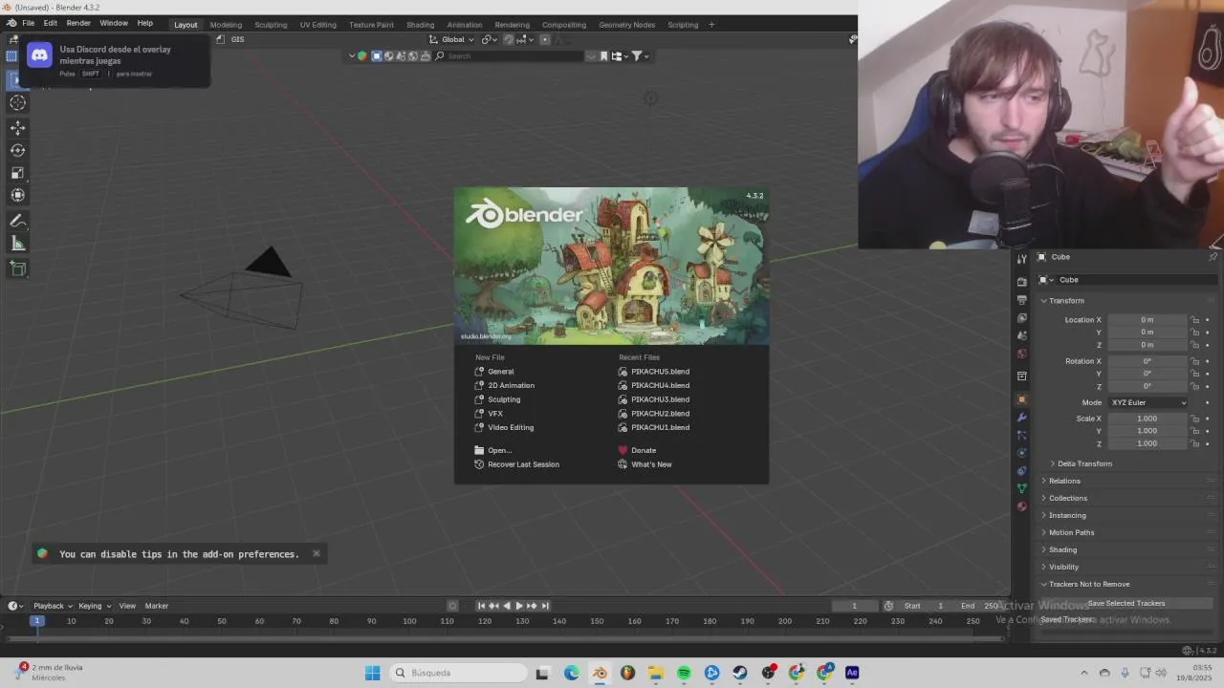Toggle lock on Scale Y
Screen dimensions: 1224x688
(x=1194, y=431)
